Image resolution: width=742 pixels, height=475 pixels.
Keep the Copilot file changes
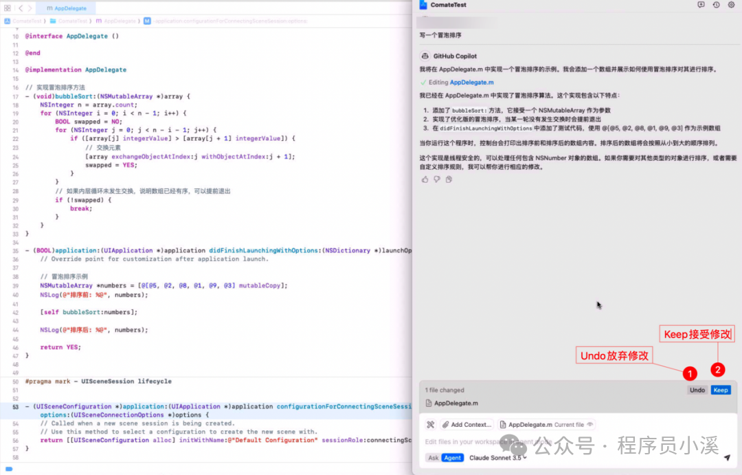tap(721, 390)
